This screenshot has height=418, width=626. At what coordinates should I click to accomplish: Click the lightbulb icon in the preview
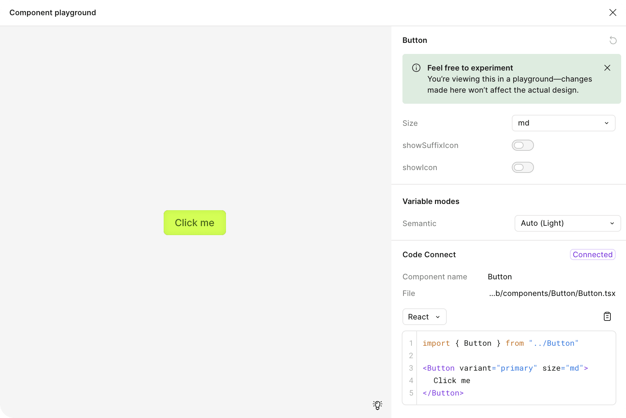coord(378,405)
